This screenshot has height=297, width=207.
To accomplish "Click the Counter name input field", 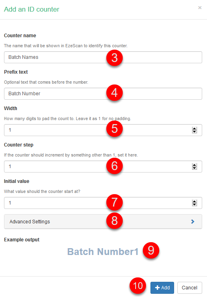I will pos(103,57).
